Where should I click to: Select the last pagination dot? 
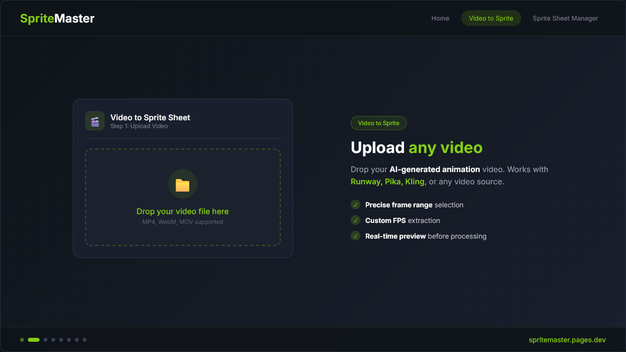point(85,339)
